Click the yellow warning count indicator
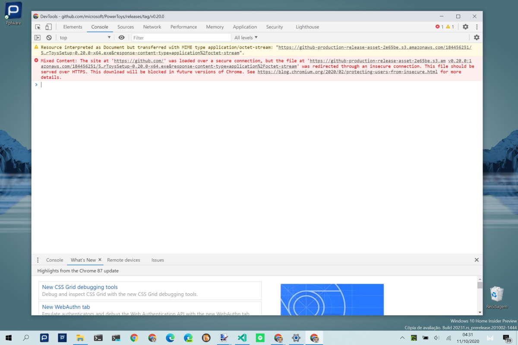 pyautogui.click(x=450, y=27)
